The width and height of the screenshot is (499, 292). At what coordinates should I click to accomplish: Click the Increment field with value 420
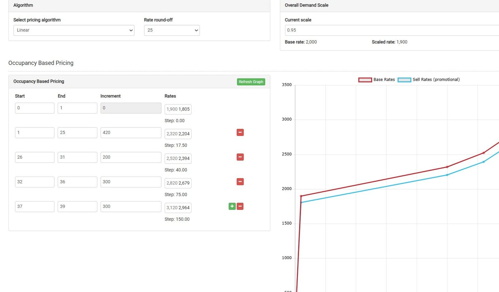[x=131, y=132]
